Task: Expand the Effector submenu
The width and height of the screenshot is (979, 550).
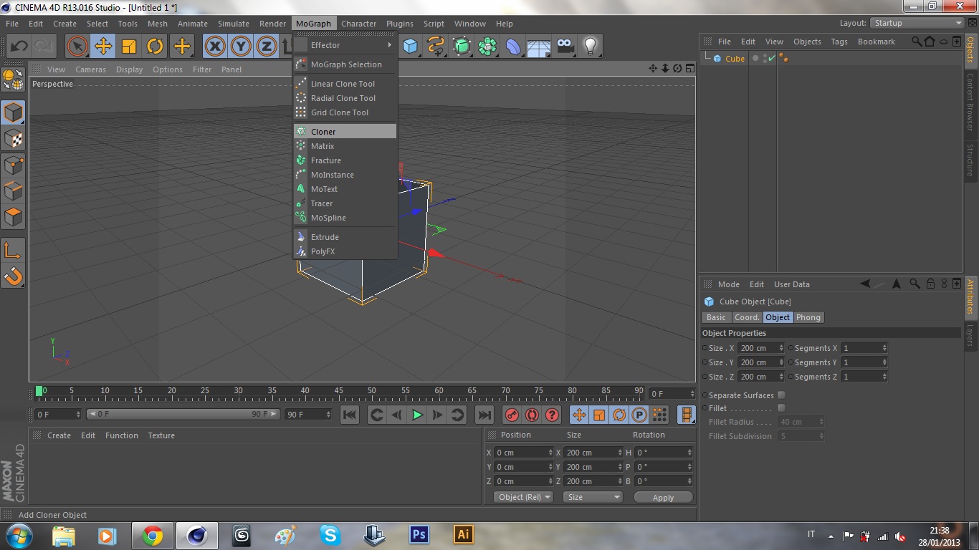Action: (345, 45)
